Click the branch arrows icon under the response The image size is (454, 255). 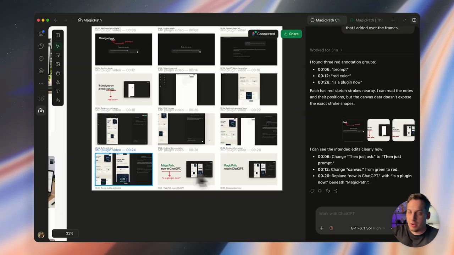tap(336, 191)
